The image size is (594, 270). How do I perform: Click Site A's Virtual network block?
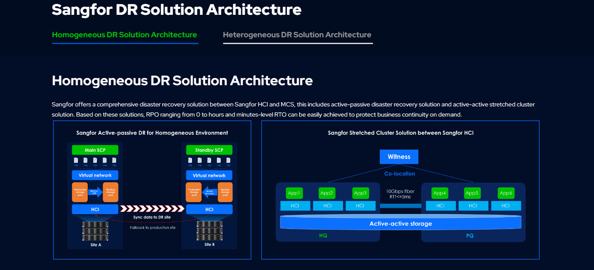click(x=95, y=175)
